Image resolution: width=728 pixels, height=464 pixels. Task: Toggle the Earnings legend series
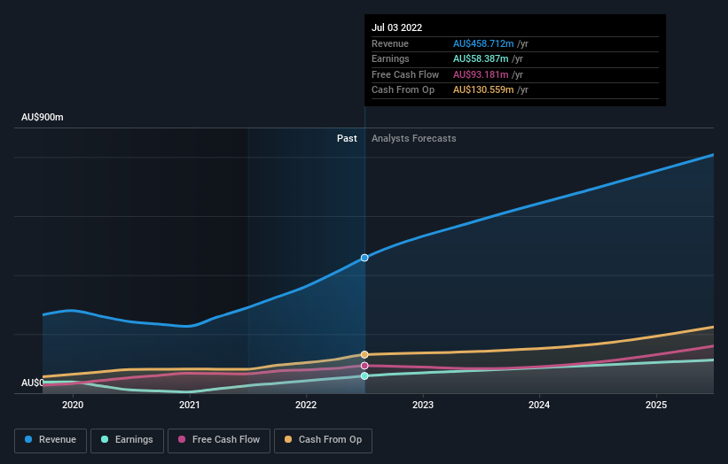click(x=127, y=440)
